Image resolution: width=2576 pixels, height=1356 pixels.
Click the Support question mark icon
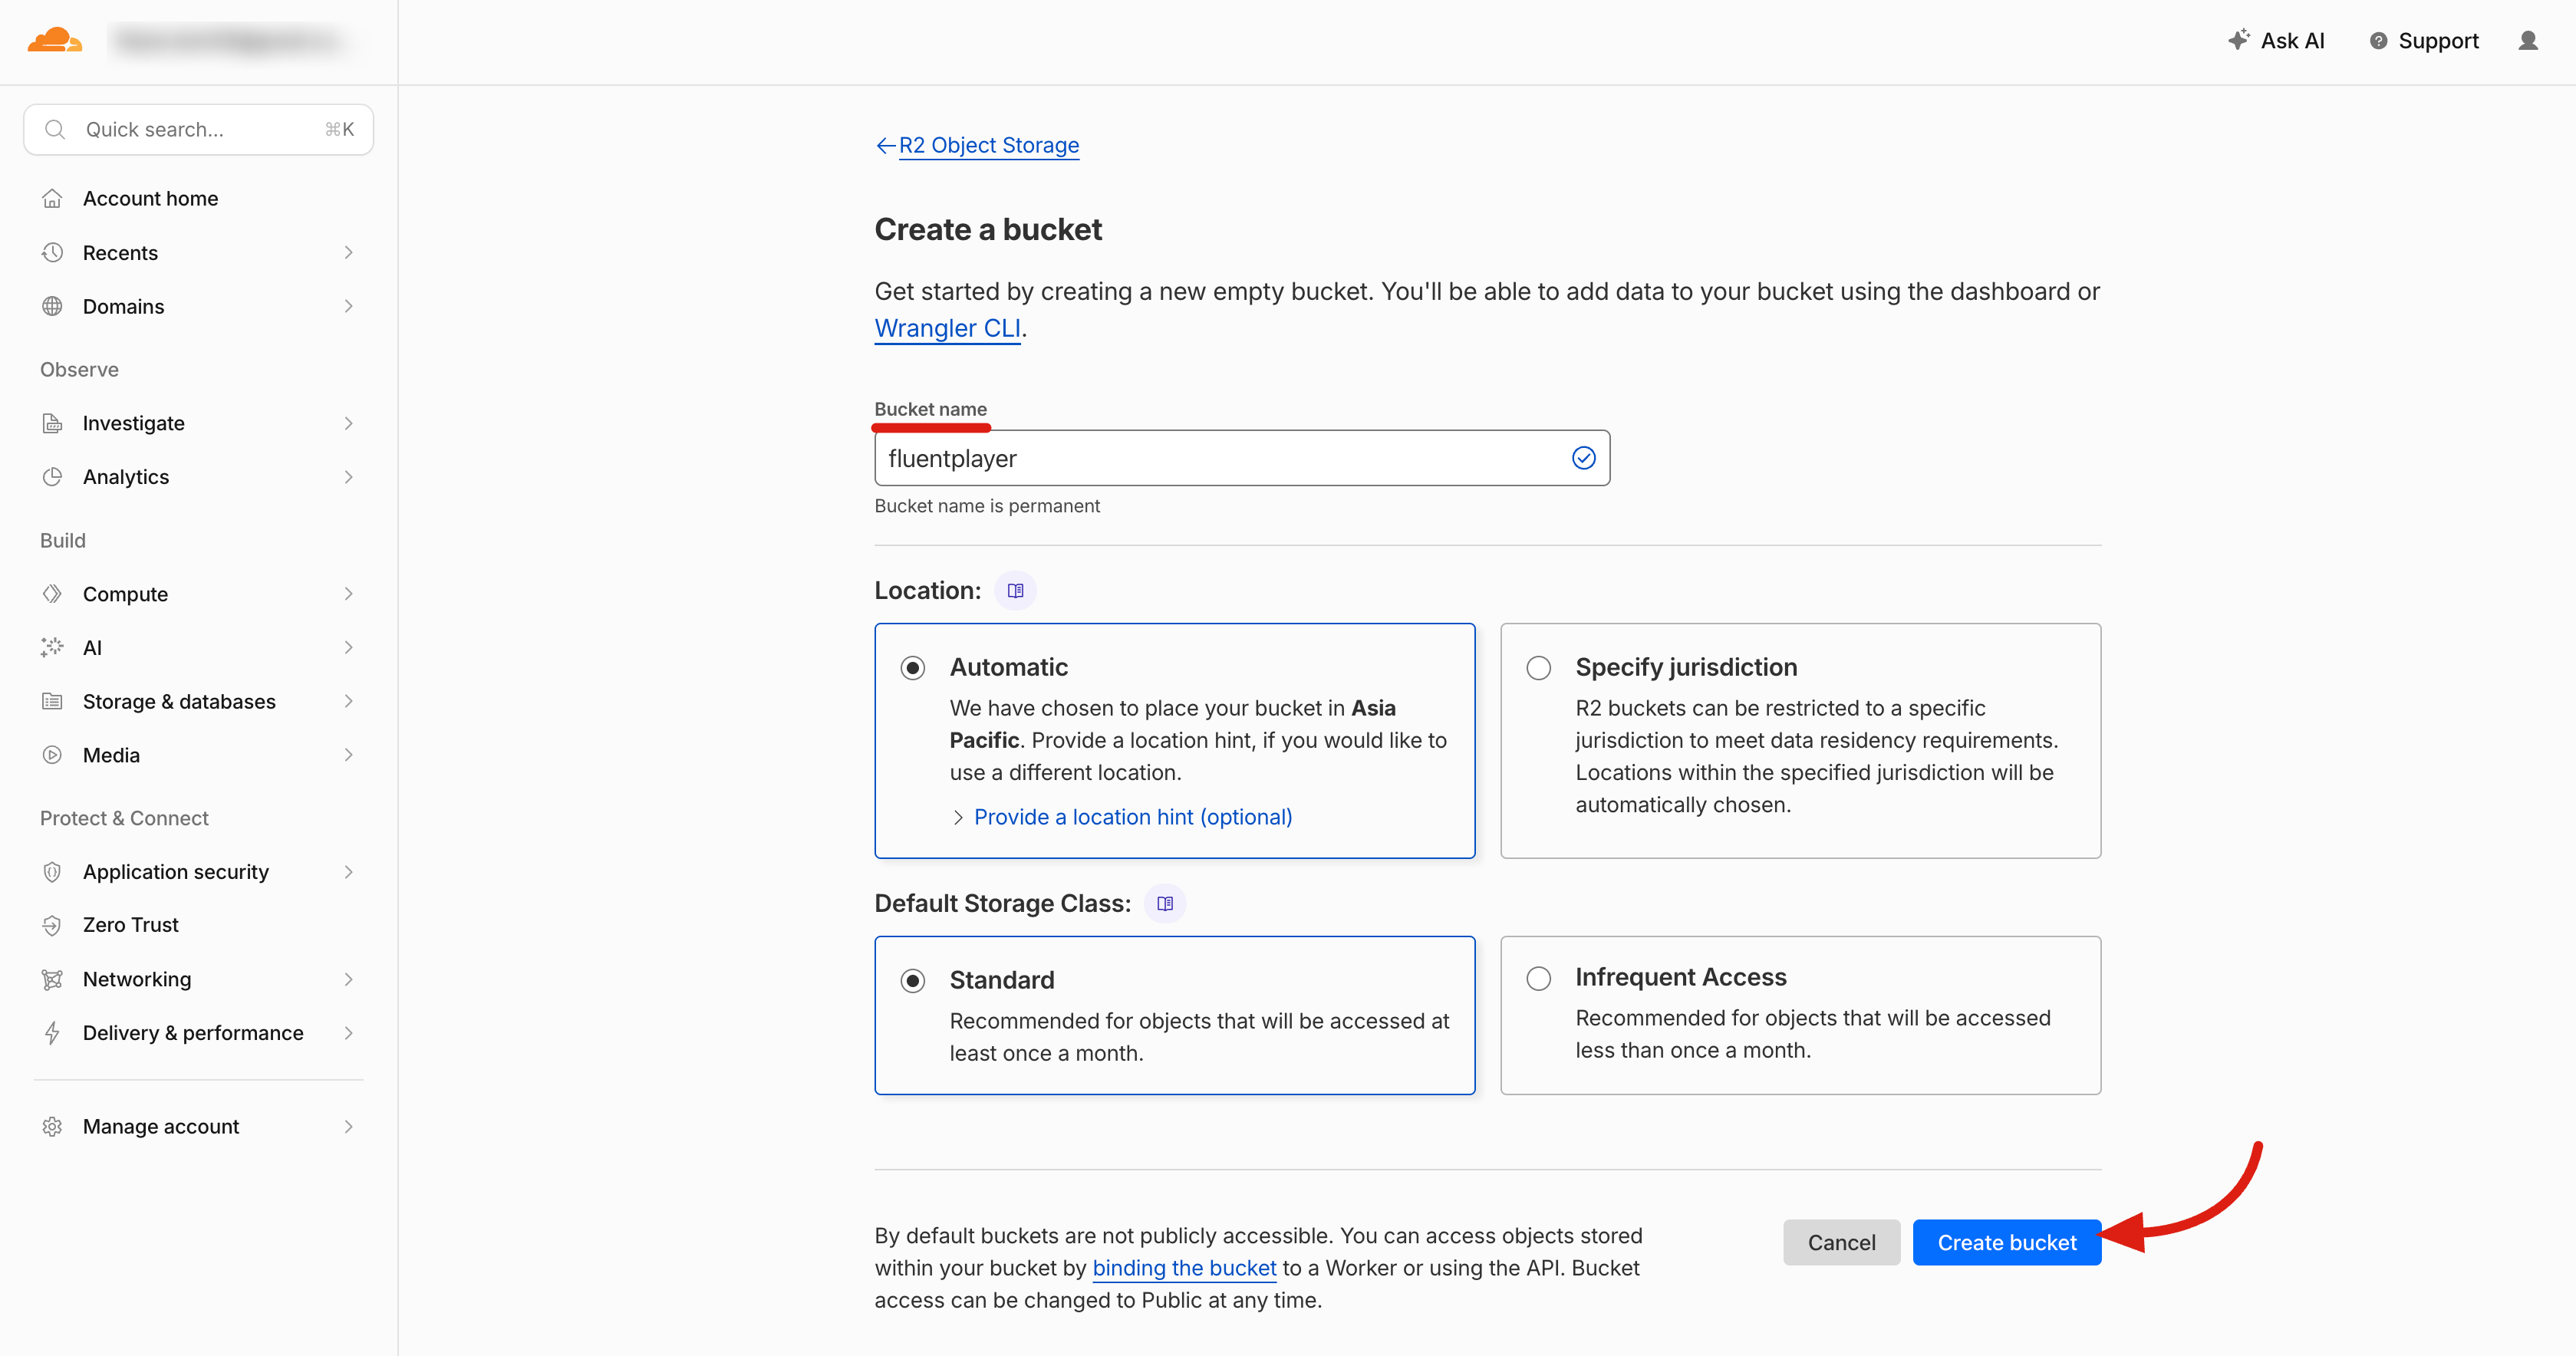click(x=2379, y=41)
